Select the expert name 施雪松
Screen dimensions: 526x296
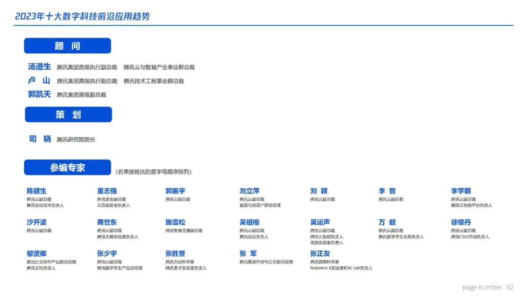[175, 222]
